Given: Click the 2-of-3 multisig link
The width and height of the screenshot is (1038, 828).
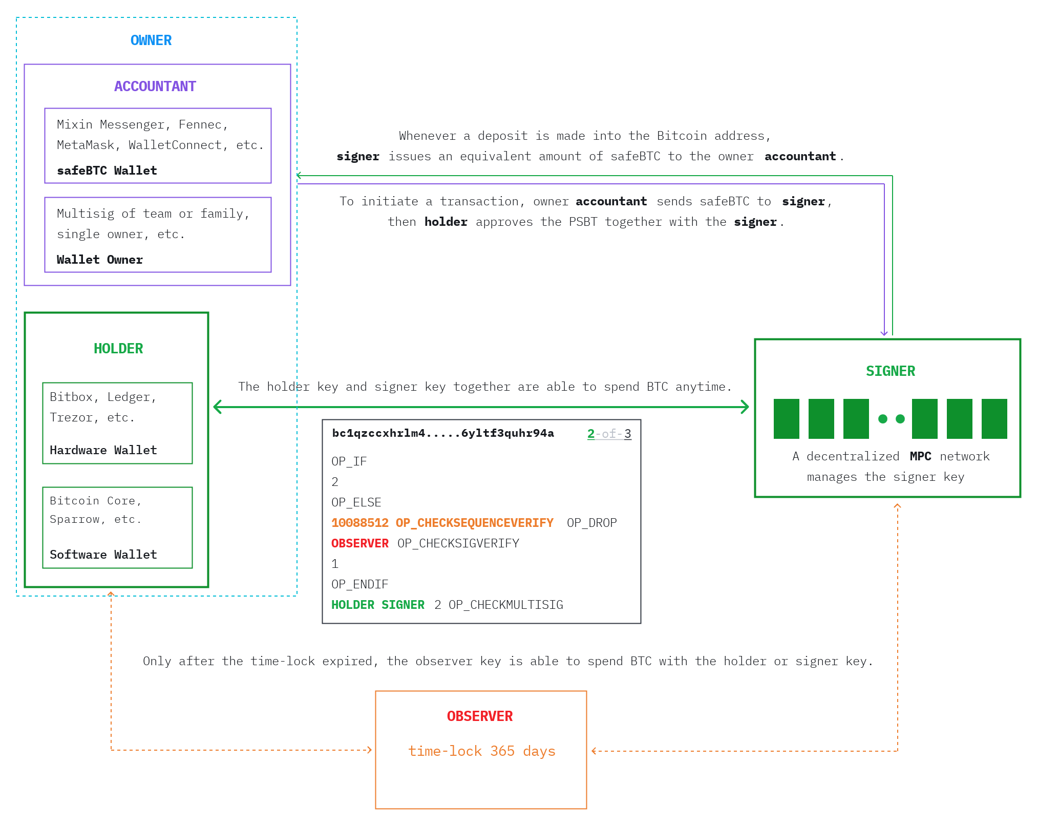Looking at the screenshot, I should click(609, 434).
